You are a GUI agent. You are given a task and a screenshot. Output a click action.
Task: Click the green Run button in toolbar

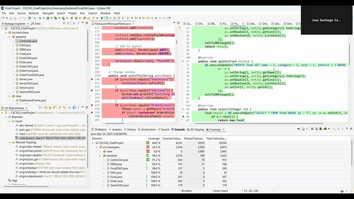(x=48, y=18)
